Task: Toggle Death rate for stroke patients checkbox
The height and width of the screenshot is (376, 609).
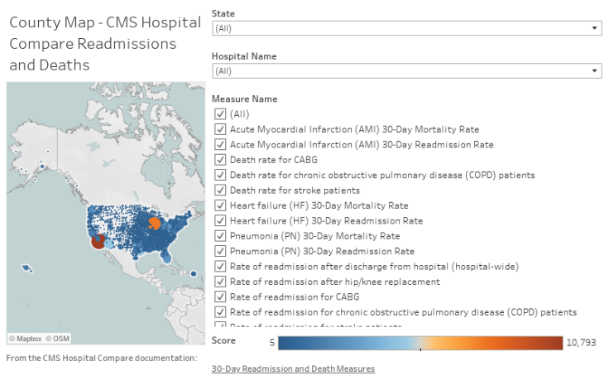Action: (x=220, y=190)
